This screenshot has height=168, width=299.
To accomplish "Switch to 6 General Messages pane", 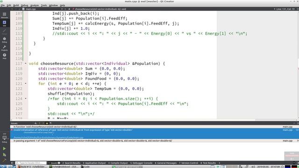I will 166,163.
